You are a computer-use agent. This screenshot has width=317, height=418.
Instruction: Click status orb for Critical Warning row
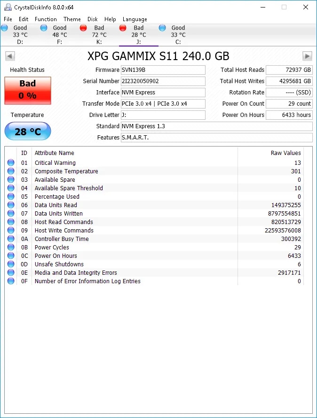tap(11, 163)
